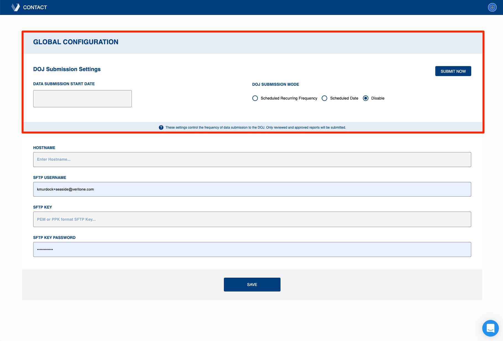The image size is (503, 341).
Task: Click the question mark help icon
Action: 161,127
